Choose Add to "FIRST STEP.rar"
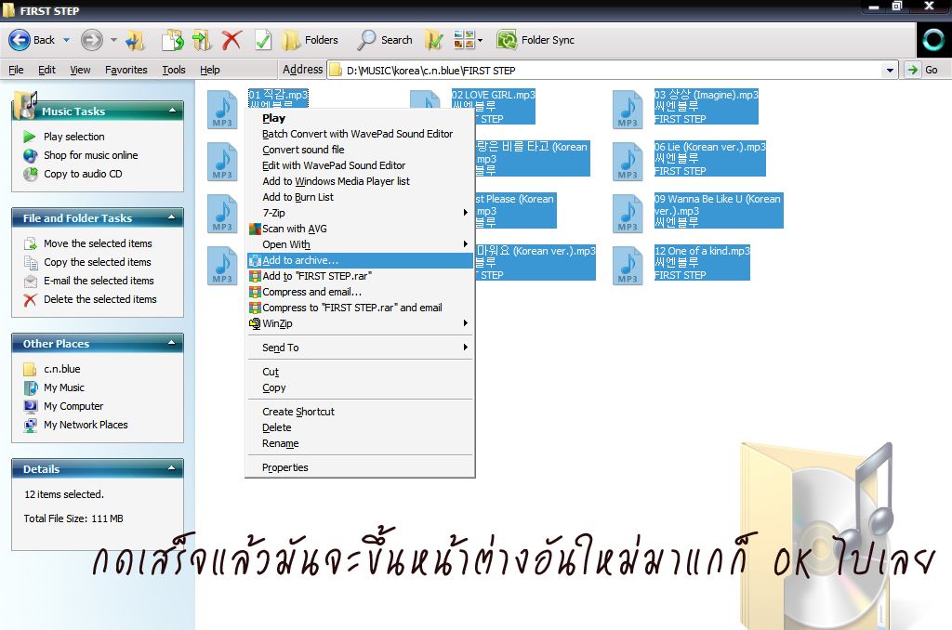This screenshot has height=630, width=952. [360, 276]
